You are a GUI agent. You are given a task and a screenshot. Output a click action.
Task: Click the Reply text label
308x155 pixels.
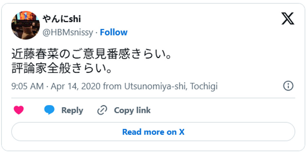pos(72,110)
